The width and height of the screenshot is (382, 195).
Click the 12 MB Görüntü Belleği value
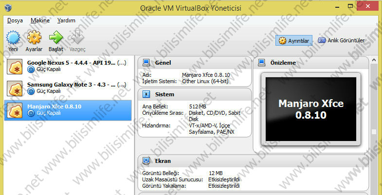pyautogui.click(x=216, y=173)
